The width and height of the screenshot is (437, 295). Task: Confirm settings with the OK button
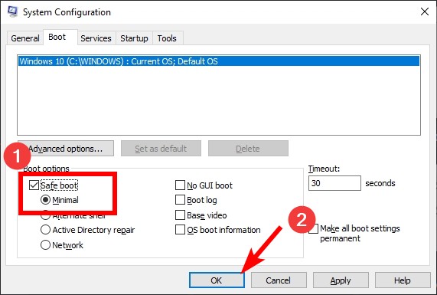[217, 280]
